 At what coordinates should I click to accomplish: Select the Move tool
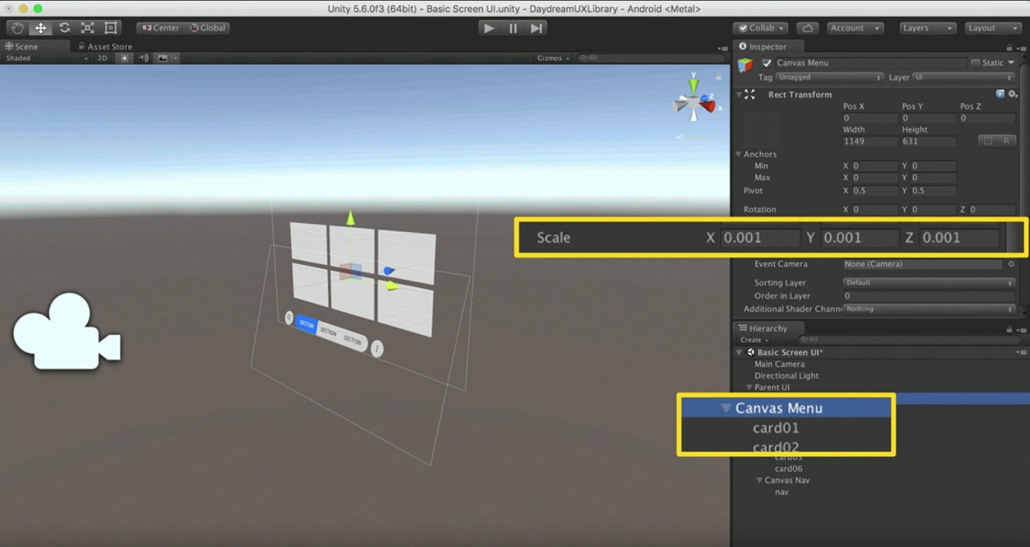pyautogui.click(x=41, y=27)
